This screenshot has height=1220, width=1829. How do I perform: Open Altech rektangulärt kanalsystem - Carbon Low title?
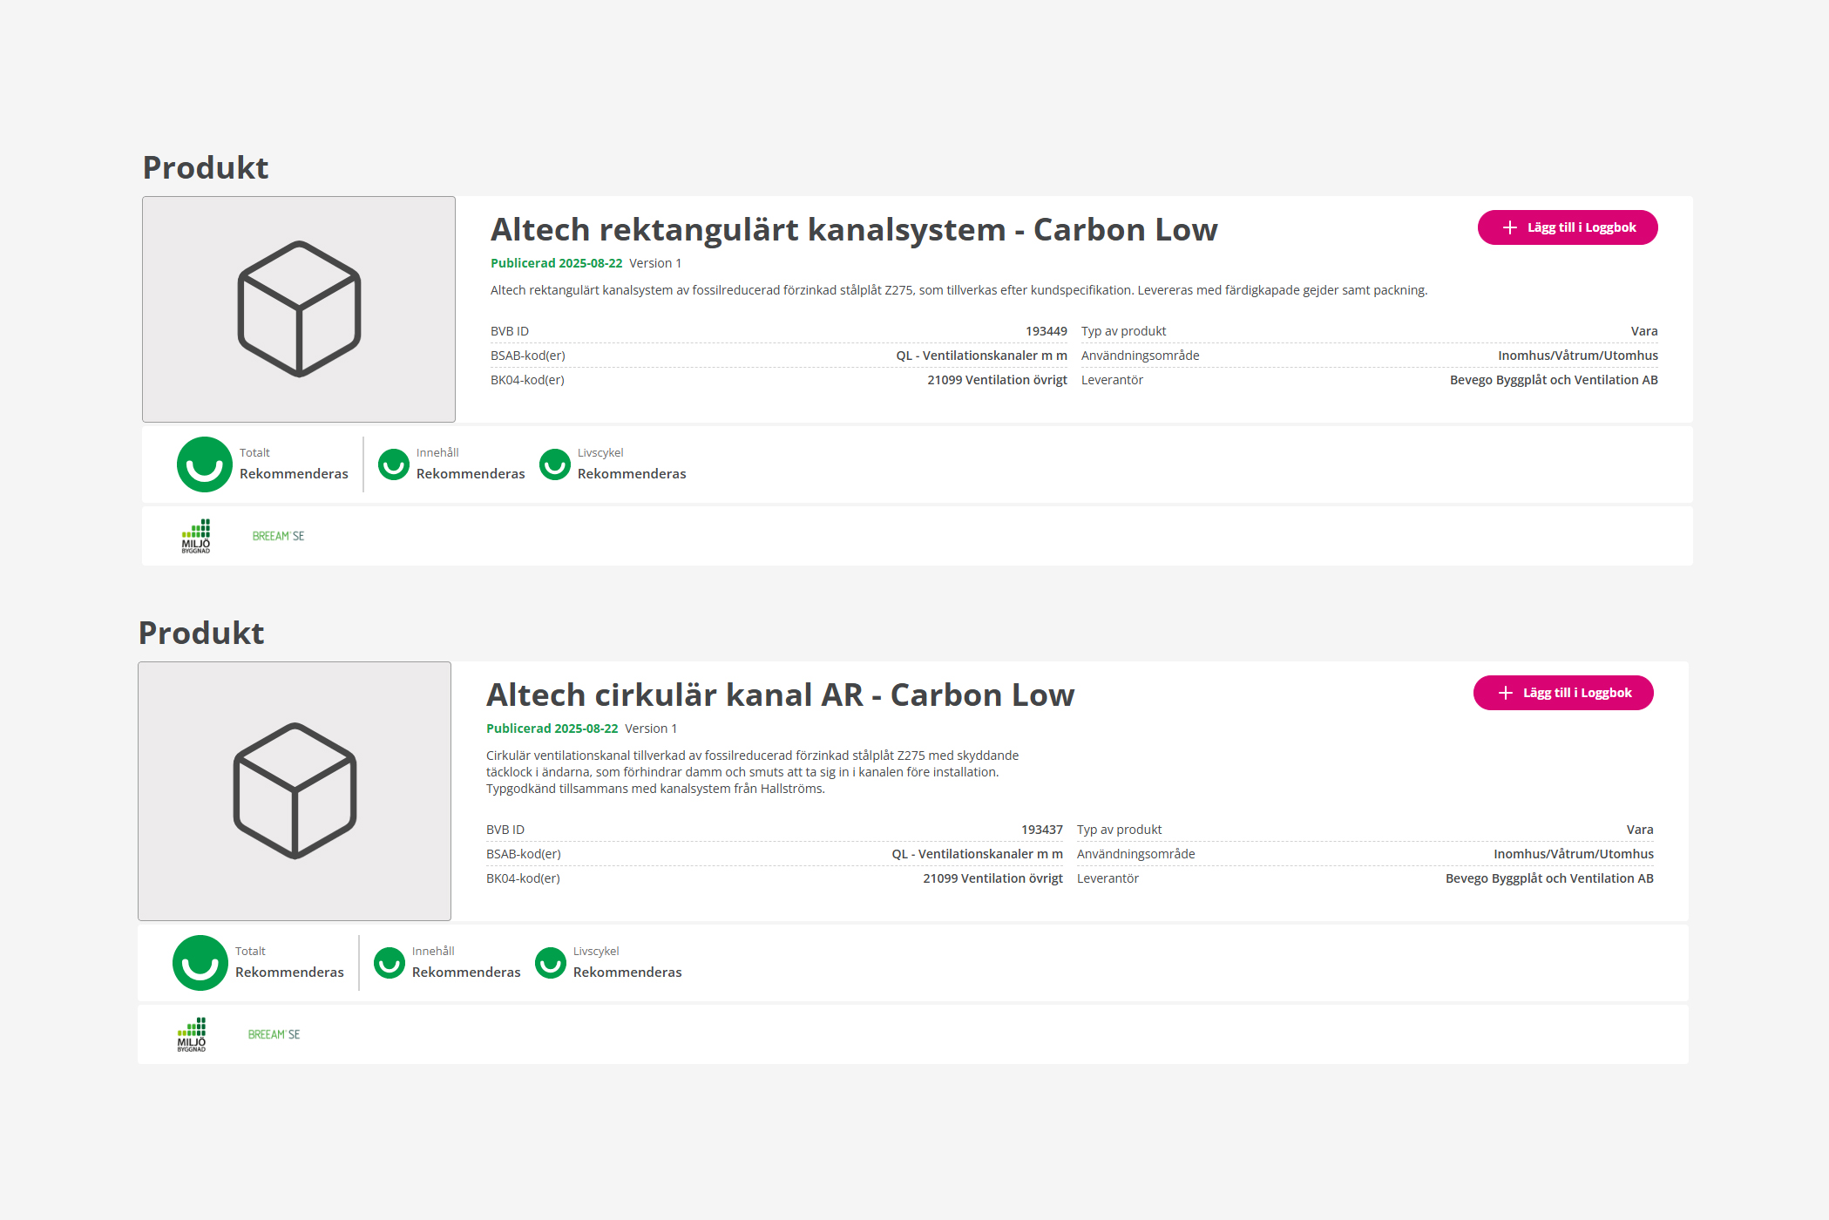854,230
